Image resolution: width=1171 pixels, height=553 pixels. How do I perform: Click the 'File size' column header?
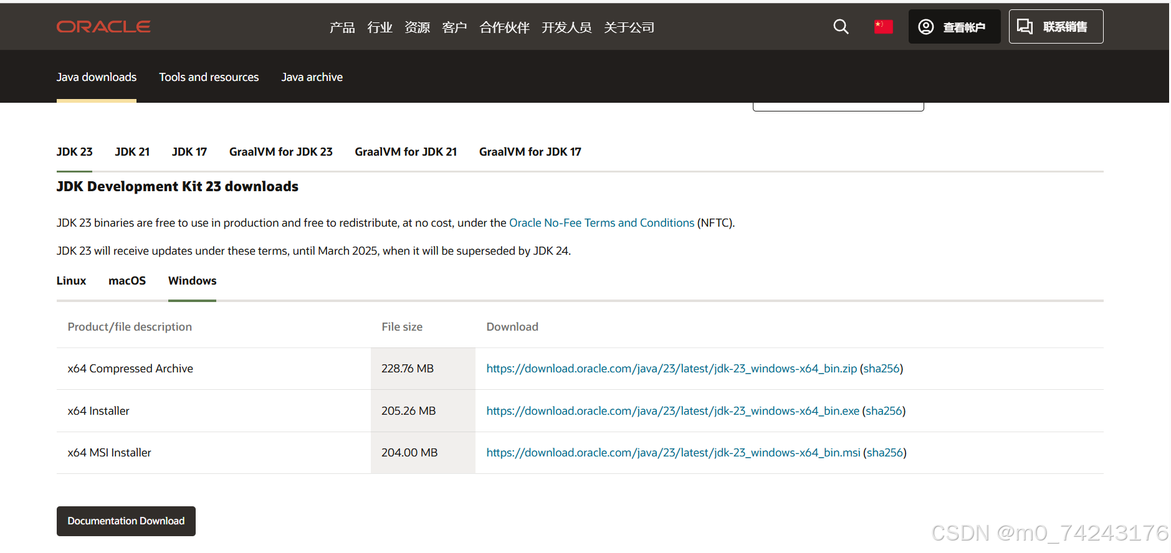[402, 327]
